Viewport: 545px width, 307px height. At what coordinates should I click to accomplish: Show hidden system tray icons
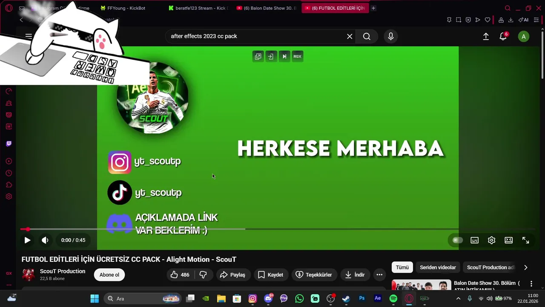[458, 298]
